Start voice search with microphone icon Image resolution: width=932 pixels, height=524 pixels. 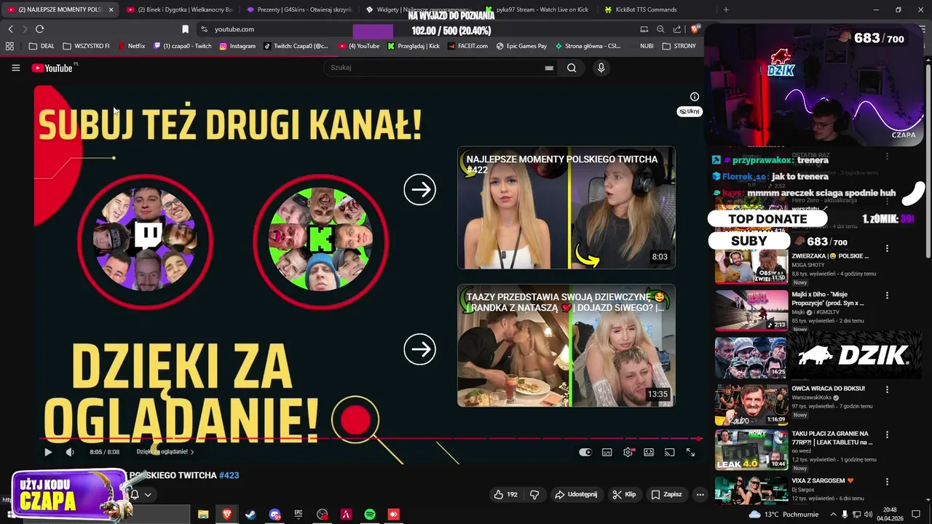[x=601, y=68]
